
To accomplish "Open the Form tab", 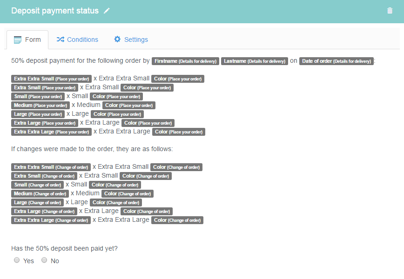I will pos(27,40).
